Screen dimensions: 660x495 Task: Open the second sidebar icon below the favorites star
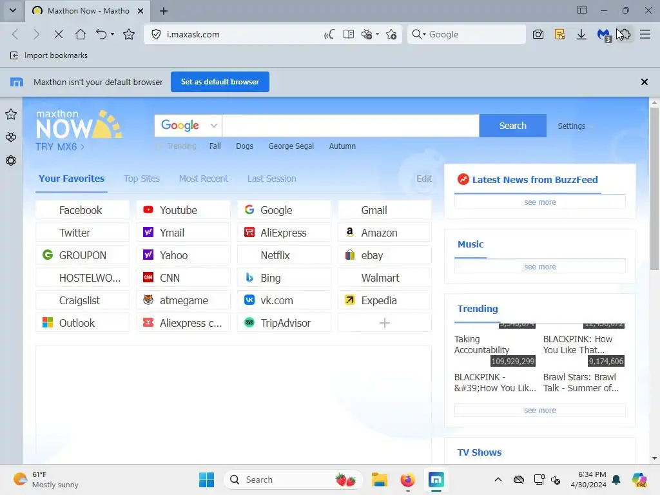[x=11, y=137]
